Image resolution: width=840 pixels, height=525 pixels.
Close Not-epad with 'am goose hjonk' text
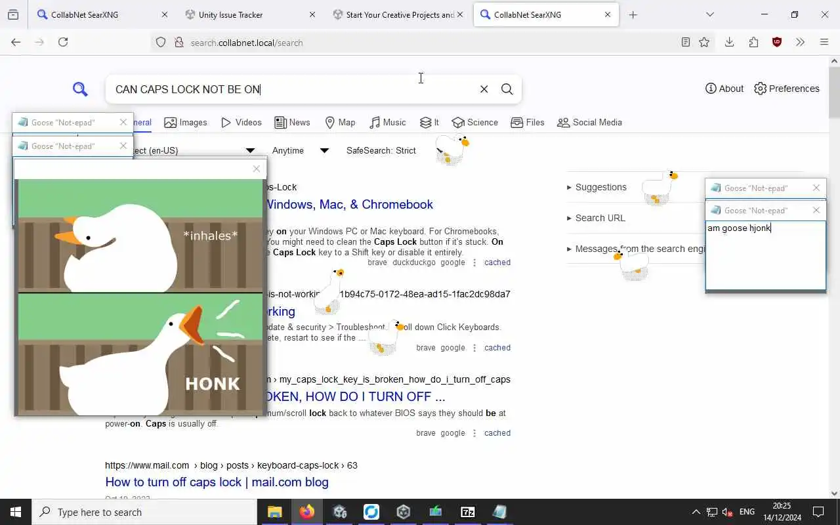pos(816,210)
